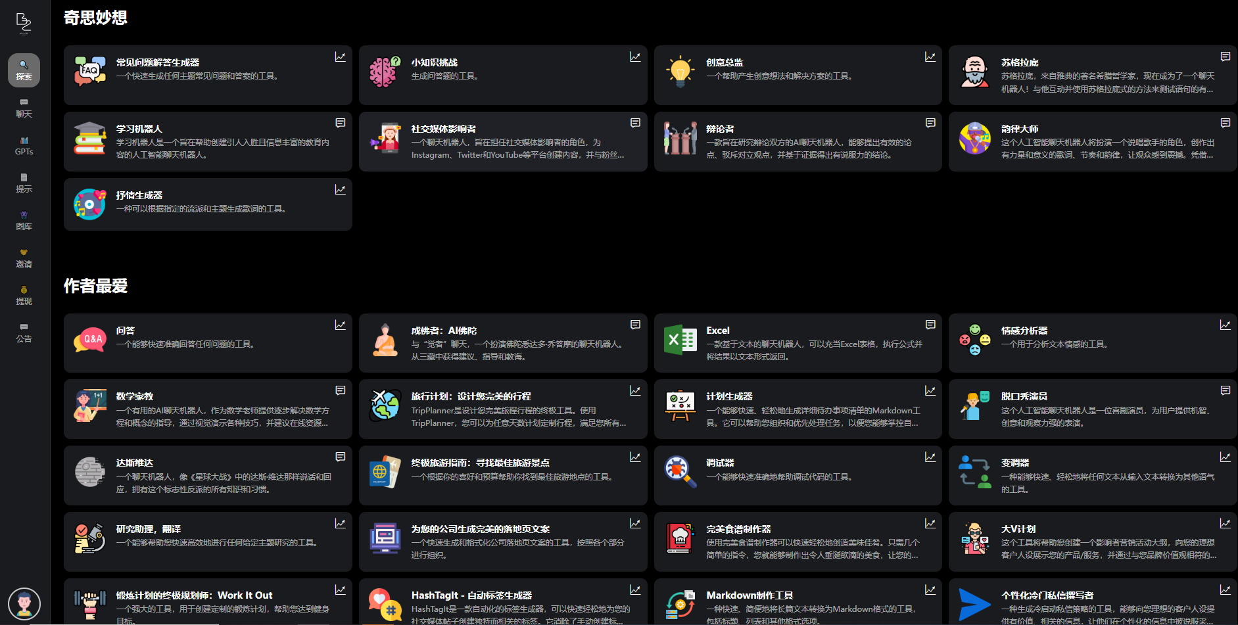Screen dimensions: 1238x625
Task: Click the app logo at sidebar top
Action: pos(24,22)
